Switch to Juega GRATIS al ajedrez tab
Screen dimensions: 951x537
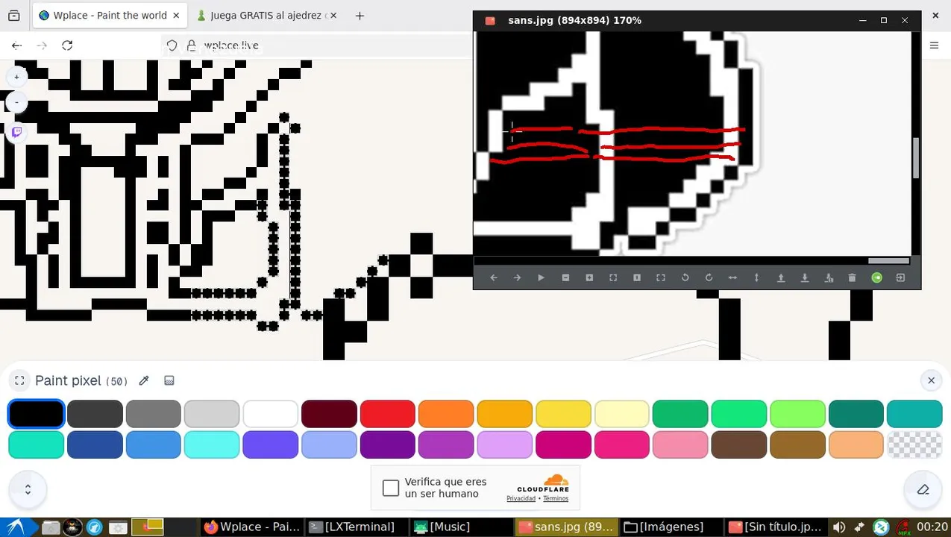[266, 15]
